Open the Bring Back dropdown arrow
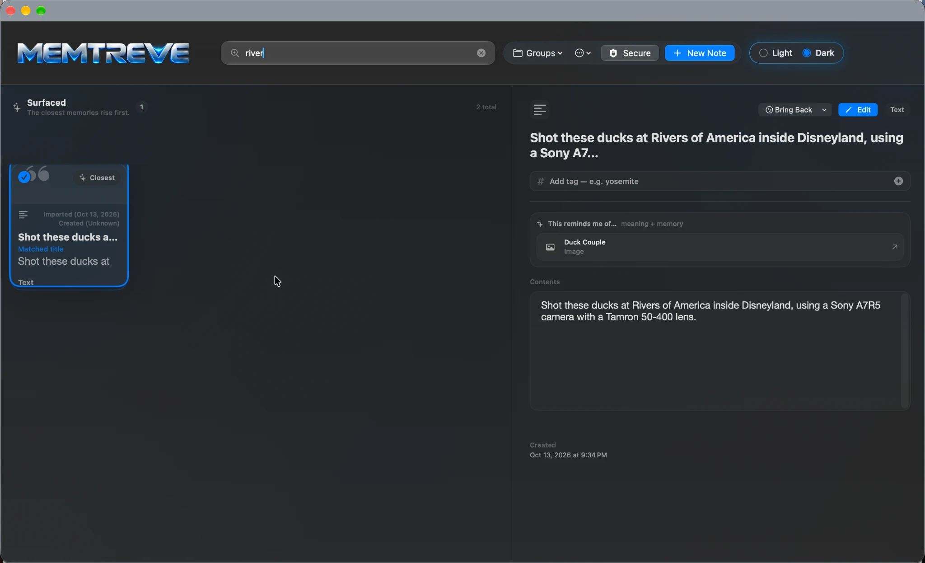This screenshot has width=925, height=563. click(824, 110)
